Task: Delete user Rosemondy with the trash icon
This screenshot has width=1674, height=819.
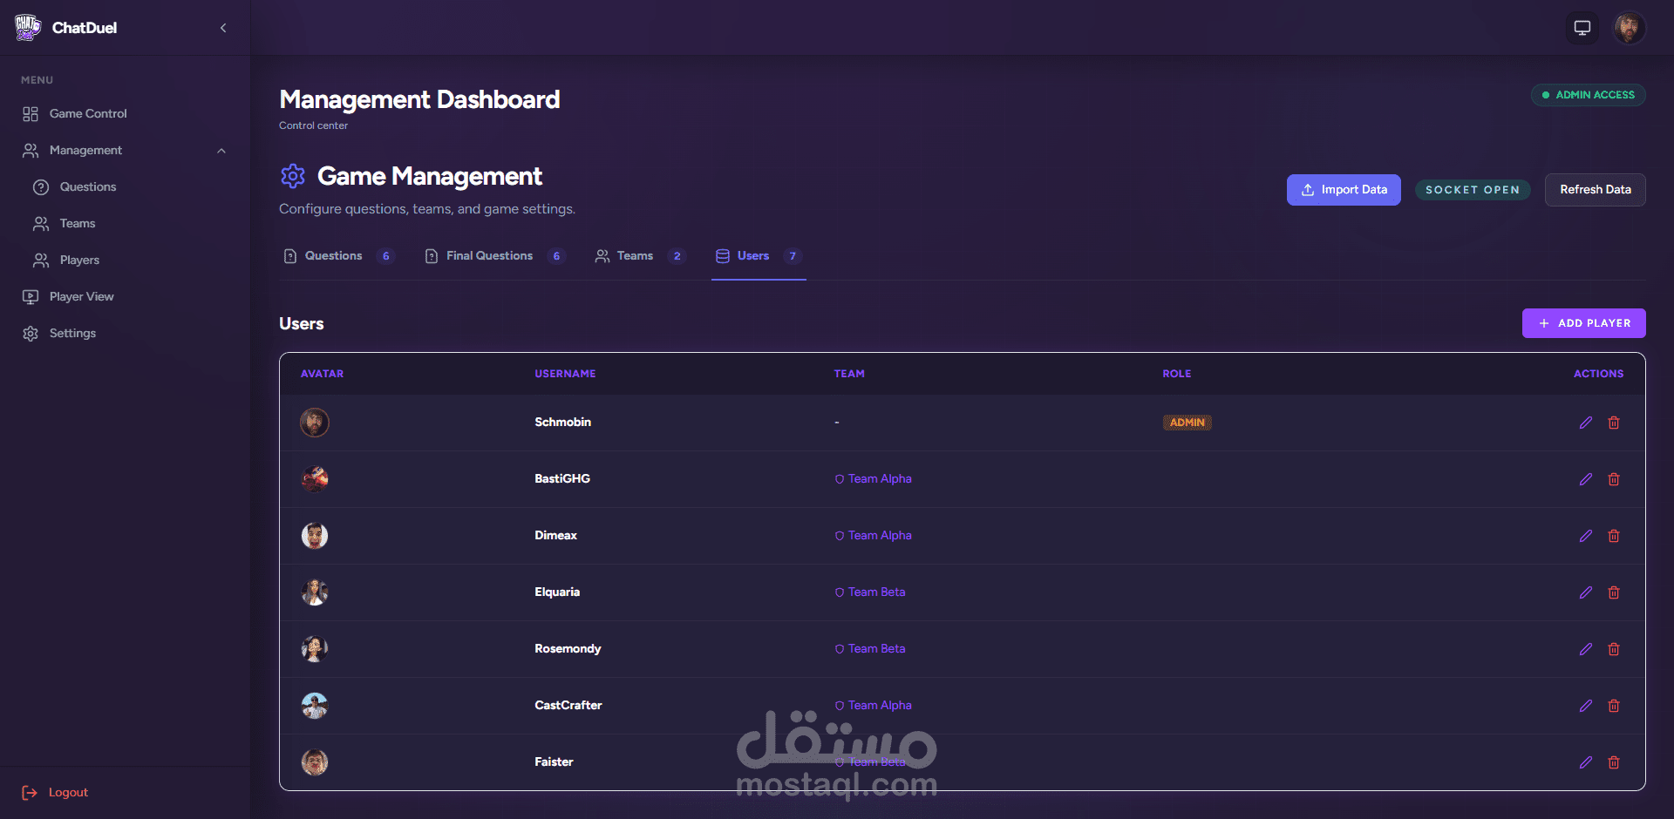Action: 1614,649
